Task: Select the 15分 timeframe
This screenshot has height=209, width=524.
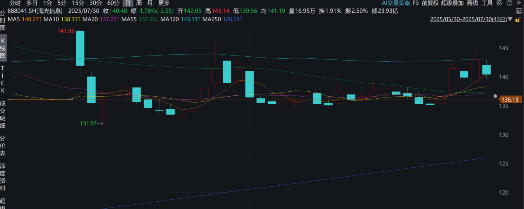Action: (x=78, y=3)
